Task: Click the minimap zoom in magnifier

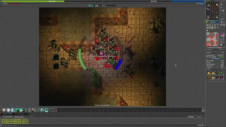Action: [x=221, y=42]
